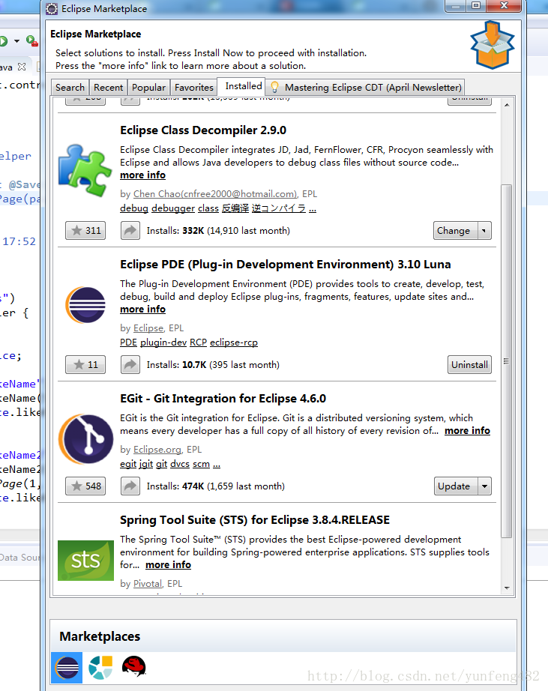
Task: Click the lightbulb newsletter icon
Action: [x=274, y=87]
